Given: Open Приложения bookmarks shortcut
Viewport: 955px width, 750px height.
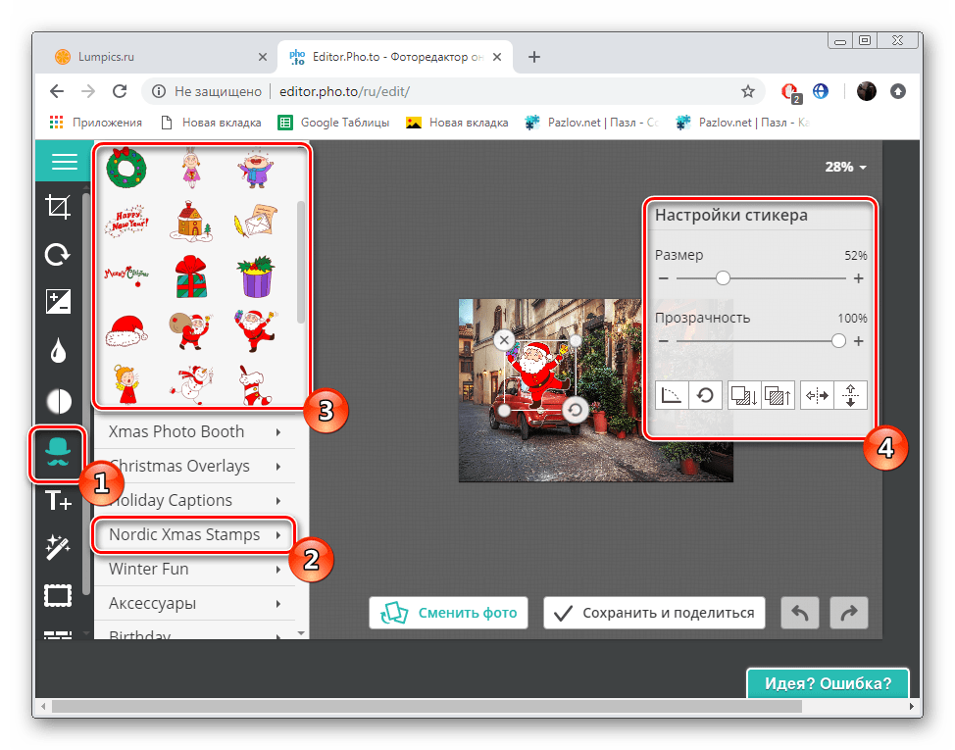Looking at the screenshot, I should tap(96, 123).
